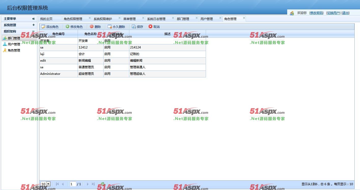The width and height of the screenshot is (360, 190).
Task: Go to the first page in pager
Action: [57, 184]
